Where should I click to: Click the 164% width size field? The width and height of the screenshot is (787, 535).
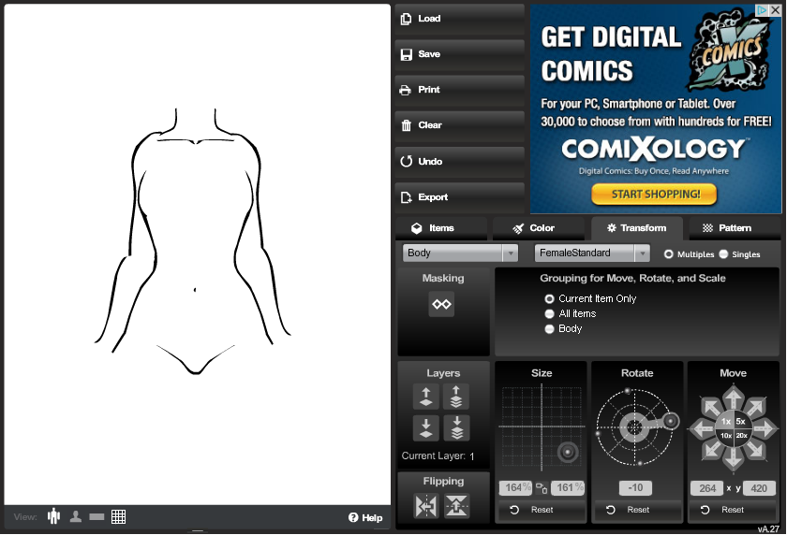515,488
